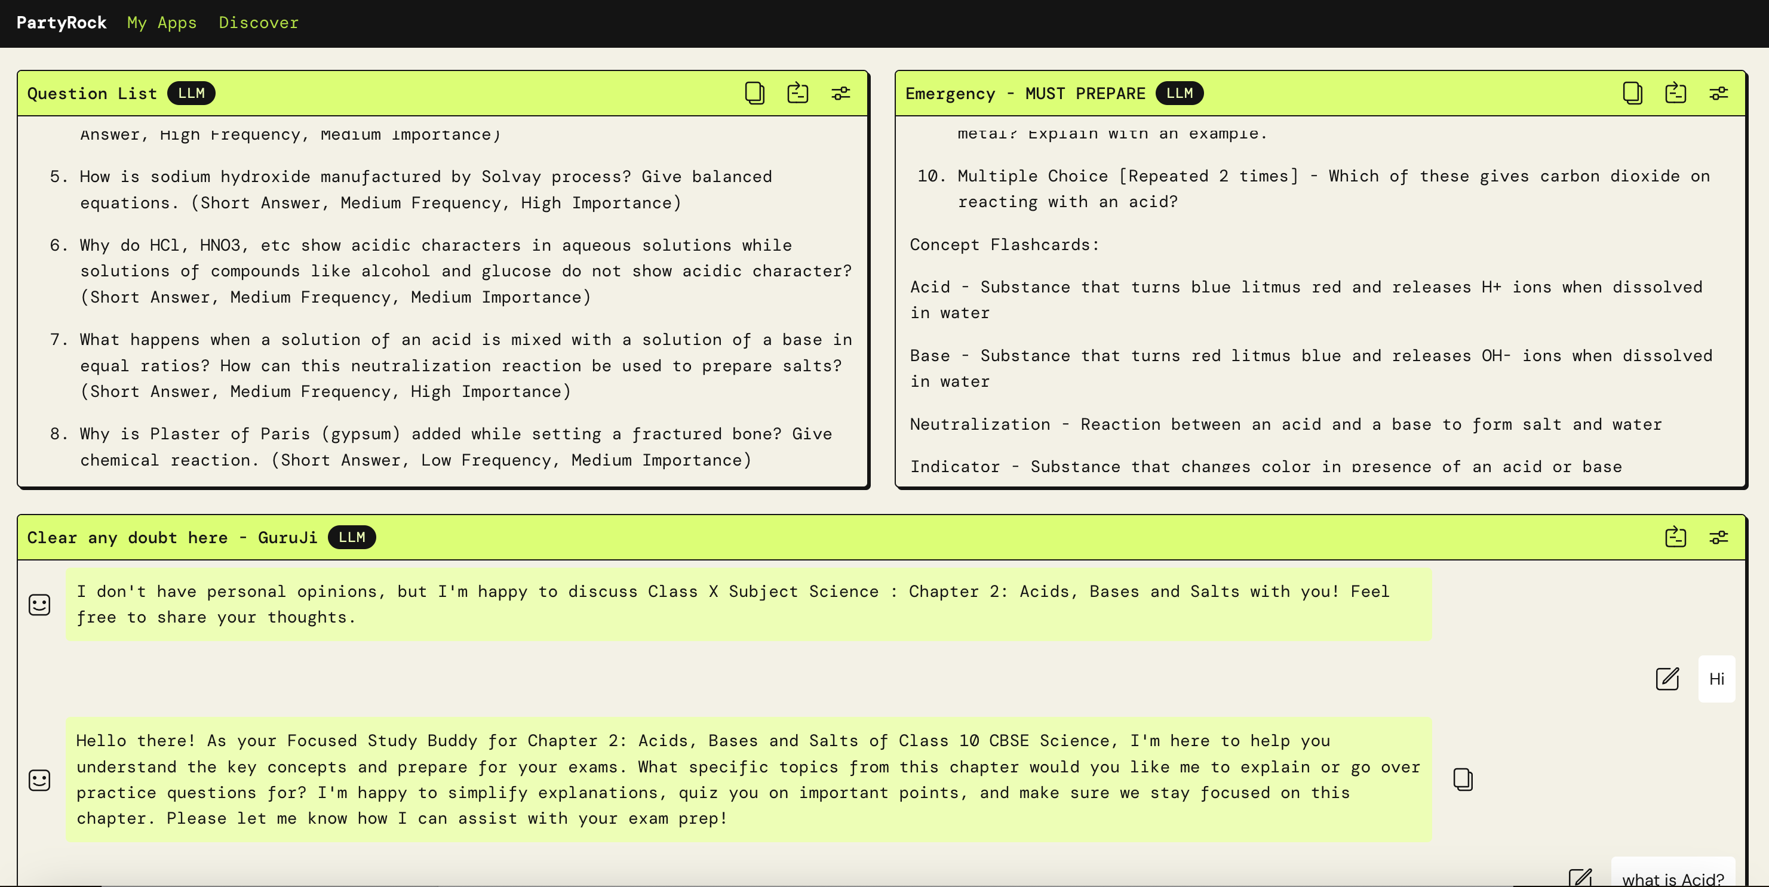Open the Emergency widget settings sliders
Screen dimensions: 1769x887
(x=1719, y=93)
